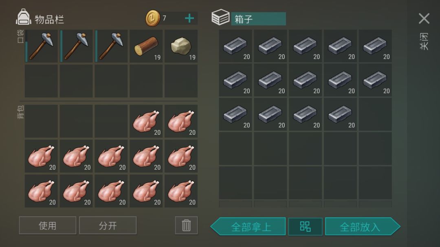The width and height of the screenshot is (440, 247).
Task: Select the stone stack of 19
Action: pyautogui.click(x=181, y=46)
